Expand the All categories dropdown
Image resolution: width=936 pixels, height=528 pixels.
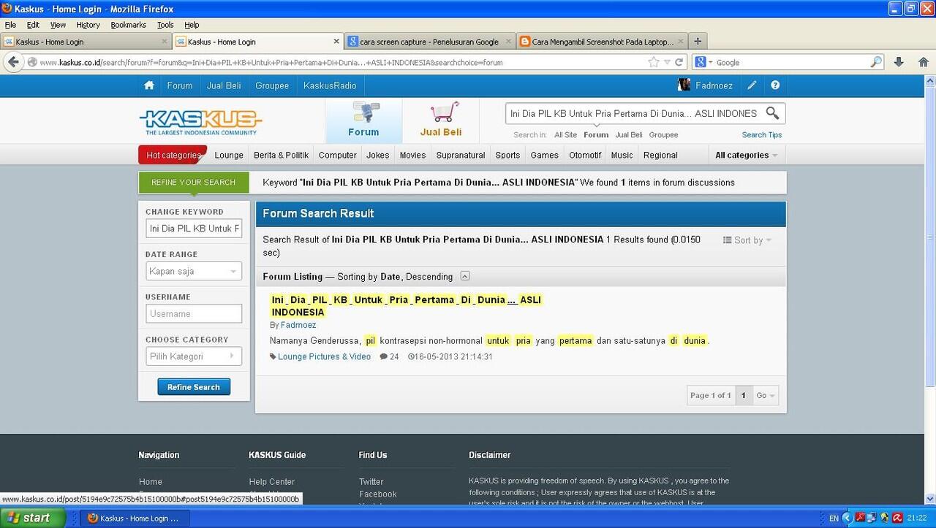tap(746, 155)
